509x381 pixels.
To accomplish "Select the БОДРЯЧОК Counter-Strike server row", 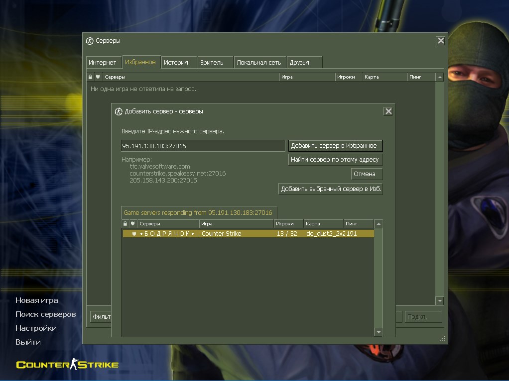I will (x=249, y=233).
